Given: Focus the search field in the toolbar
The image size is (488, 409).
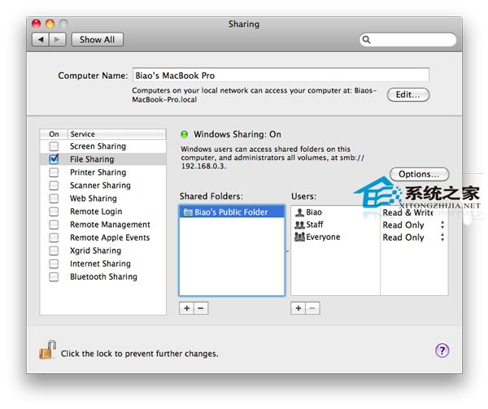Looking at the screenshot, I should point(407,40).
